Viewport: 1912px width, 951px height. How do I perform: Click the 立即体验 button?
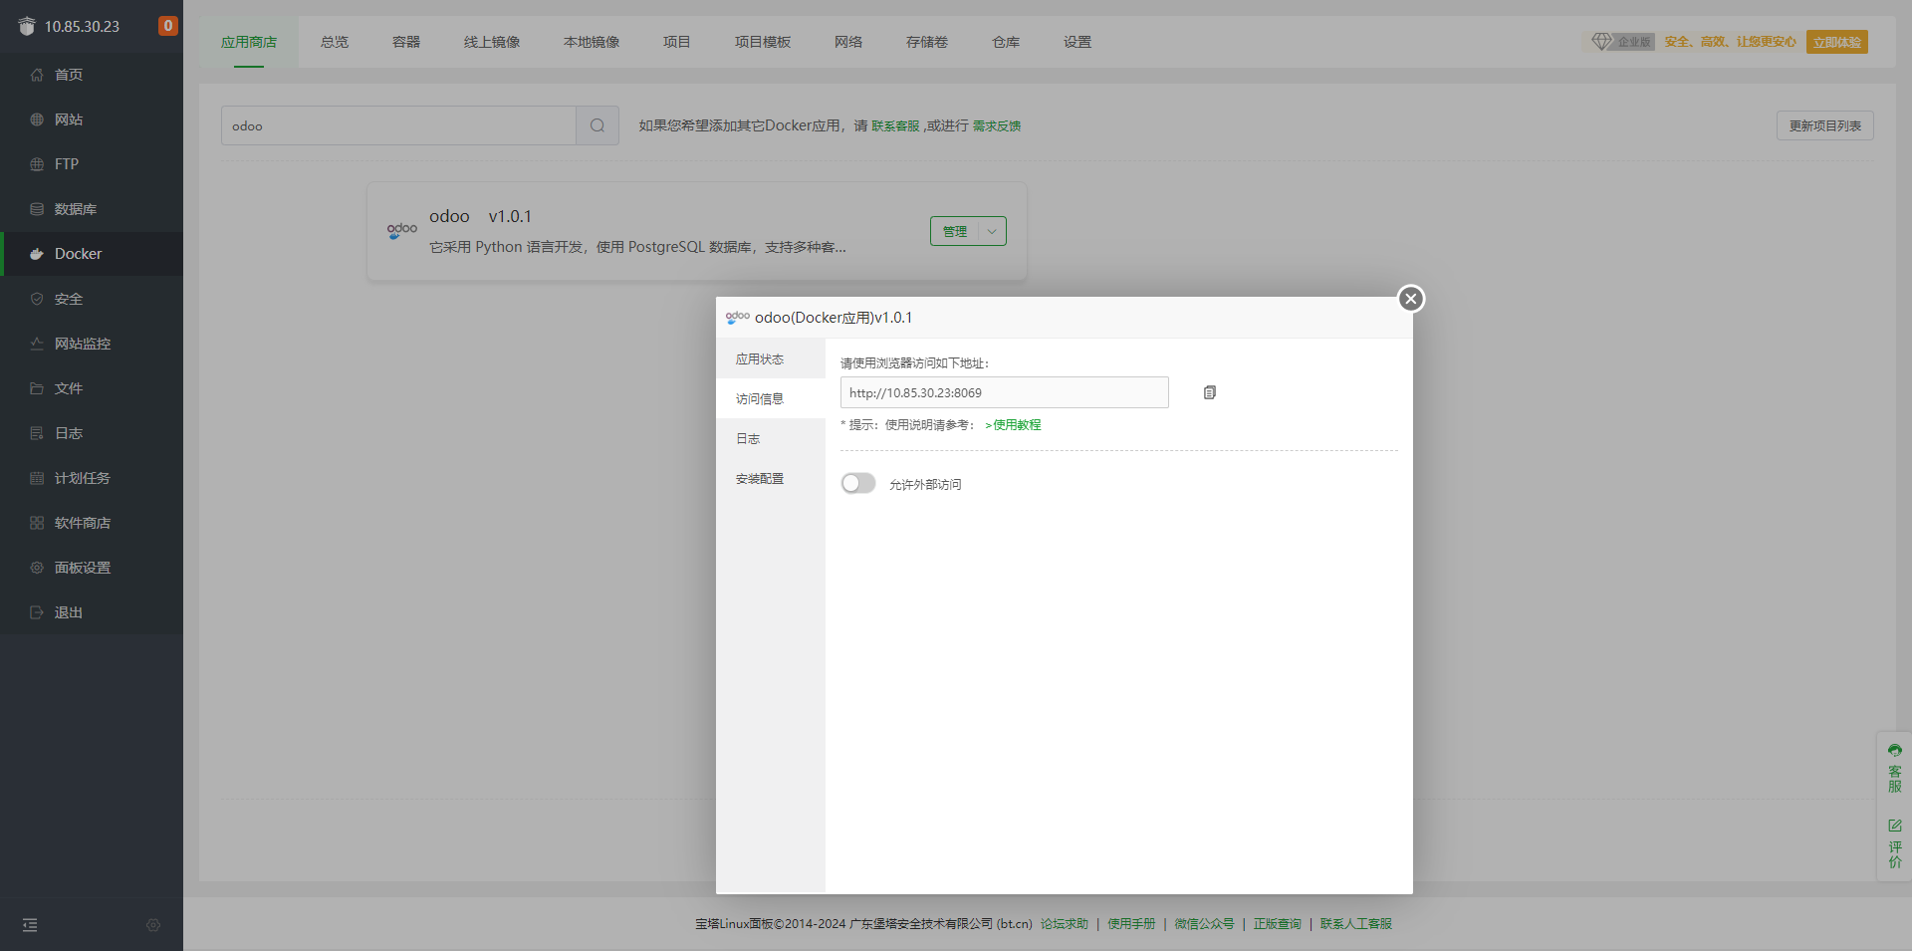coord(1837,42)
